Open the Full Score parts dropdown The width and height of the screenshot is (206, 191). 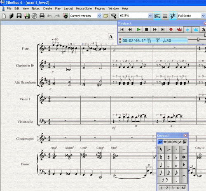click(x=203, y=16)
